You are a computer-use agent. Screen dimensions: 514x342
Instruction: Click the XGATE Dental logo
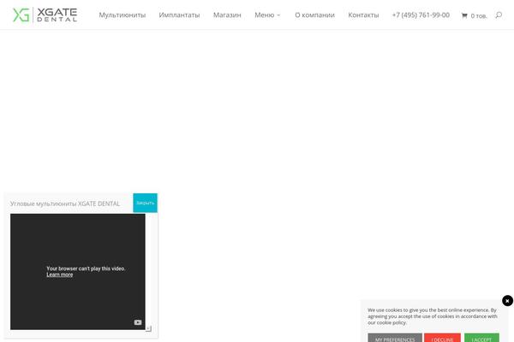(x=45, y=15)
